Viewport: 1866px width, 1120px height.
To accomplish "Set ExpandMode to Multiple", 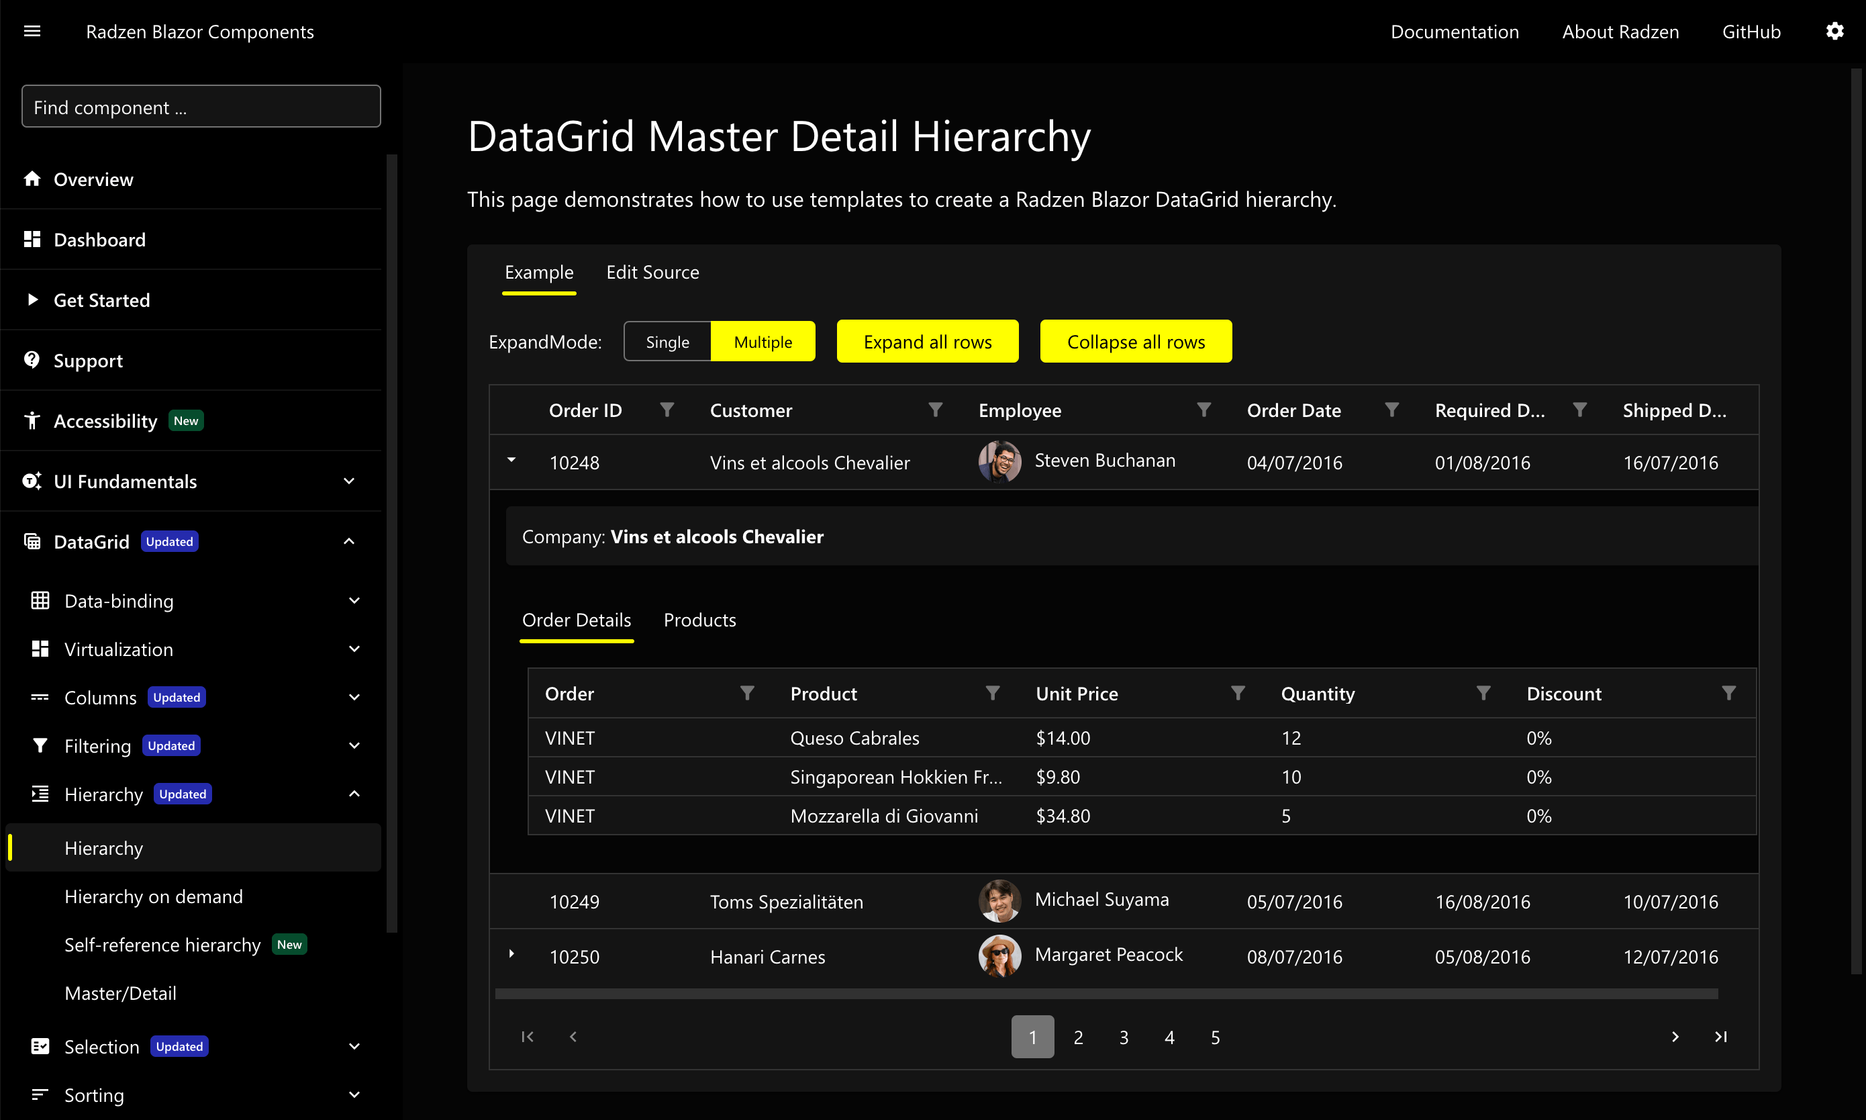I will tap(763, 342).
